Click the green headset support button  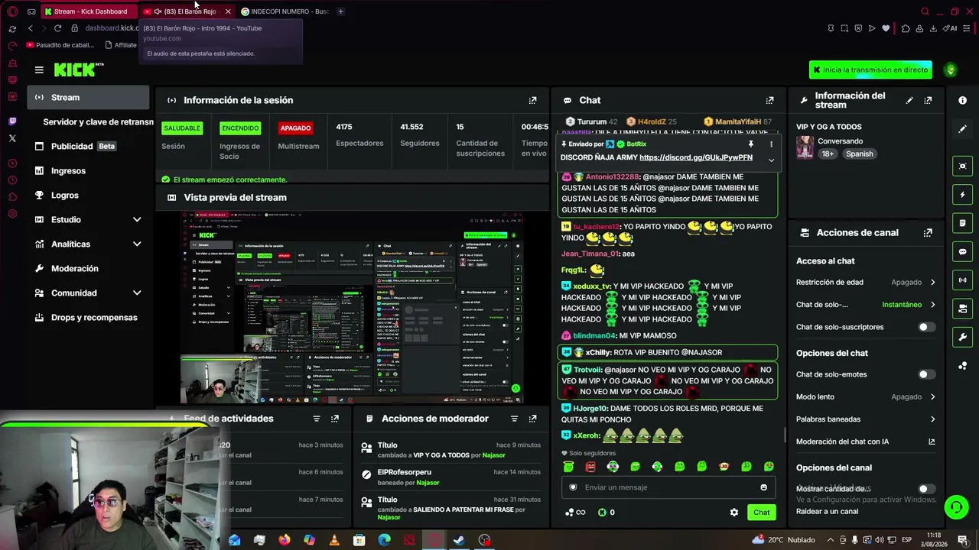click(x=955, y=507)
